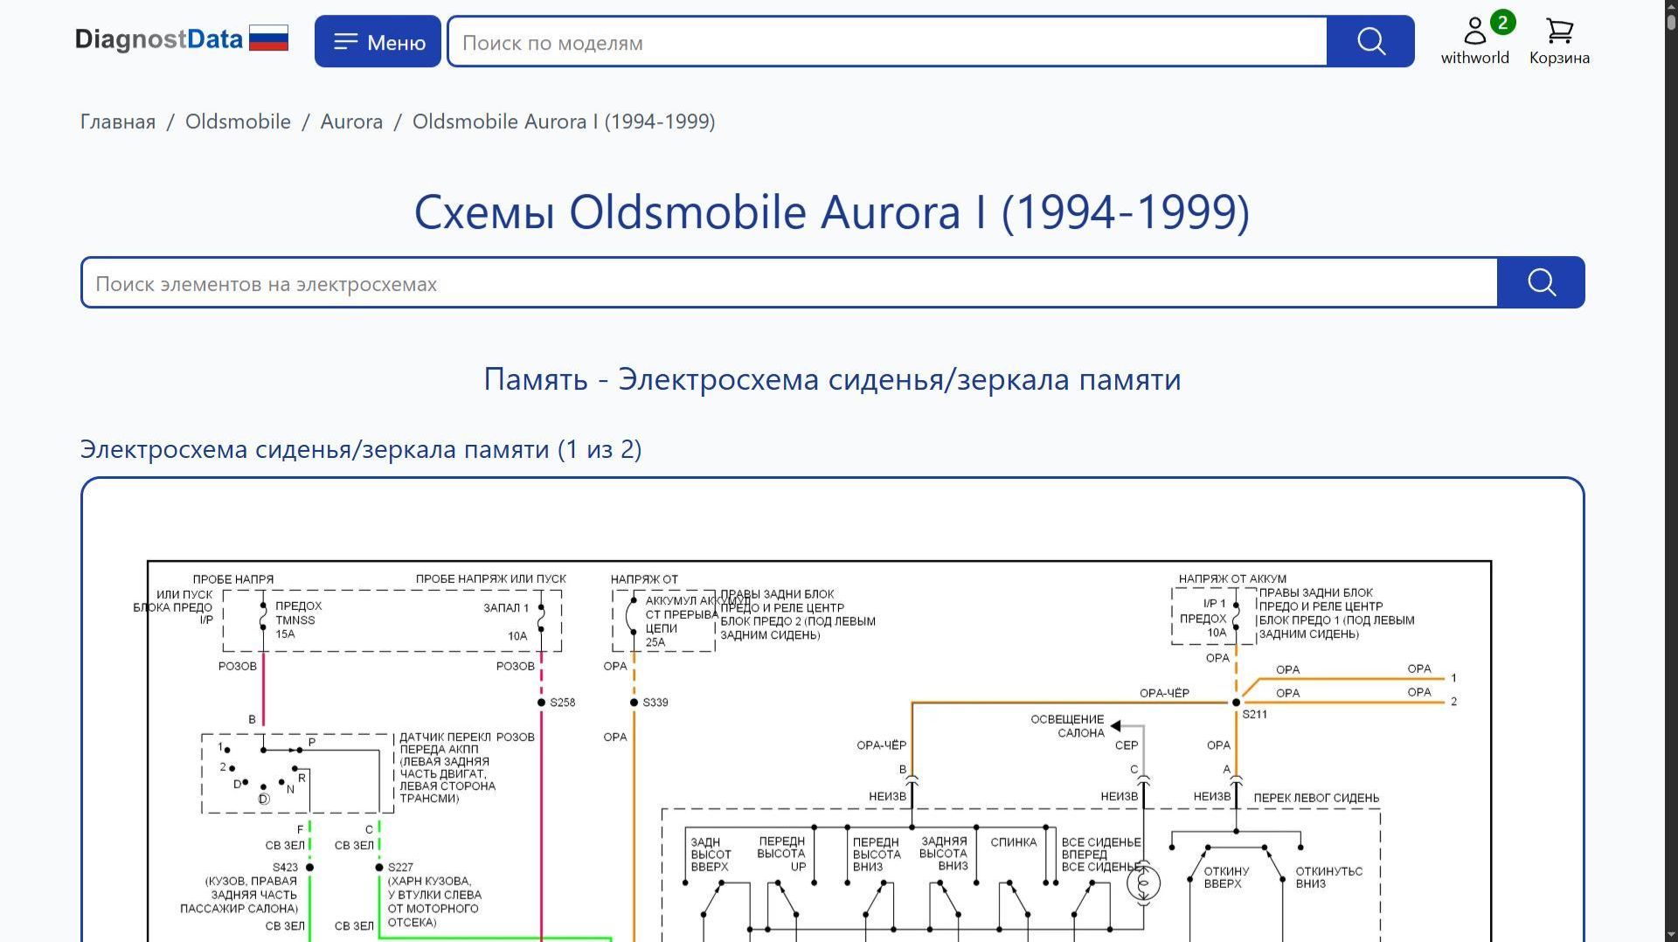Image resolution: width=1678 pixels, height=942 pixels.
Task: Open the Aurora breadcrumb link
Action: (x=351, y=121)
